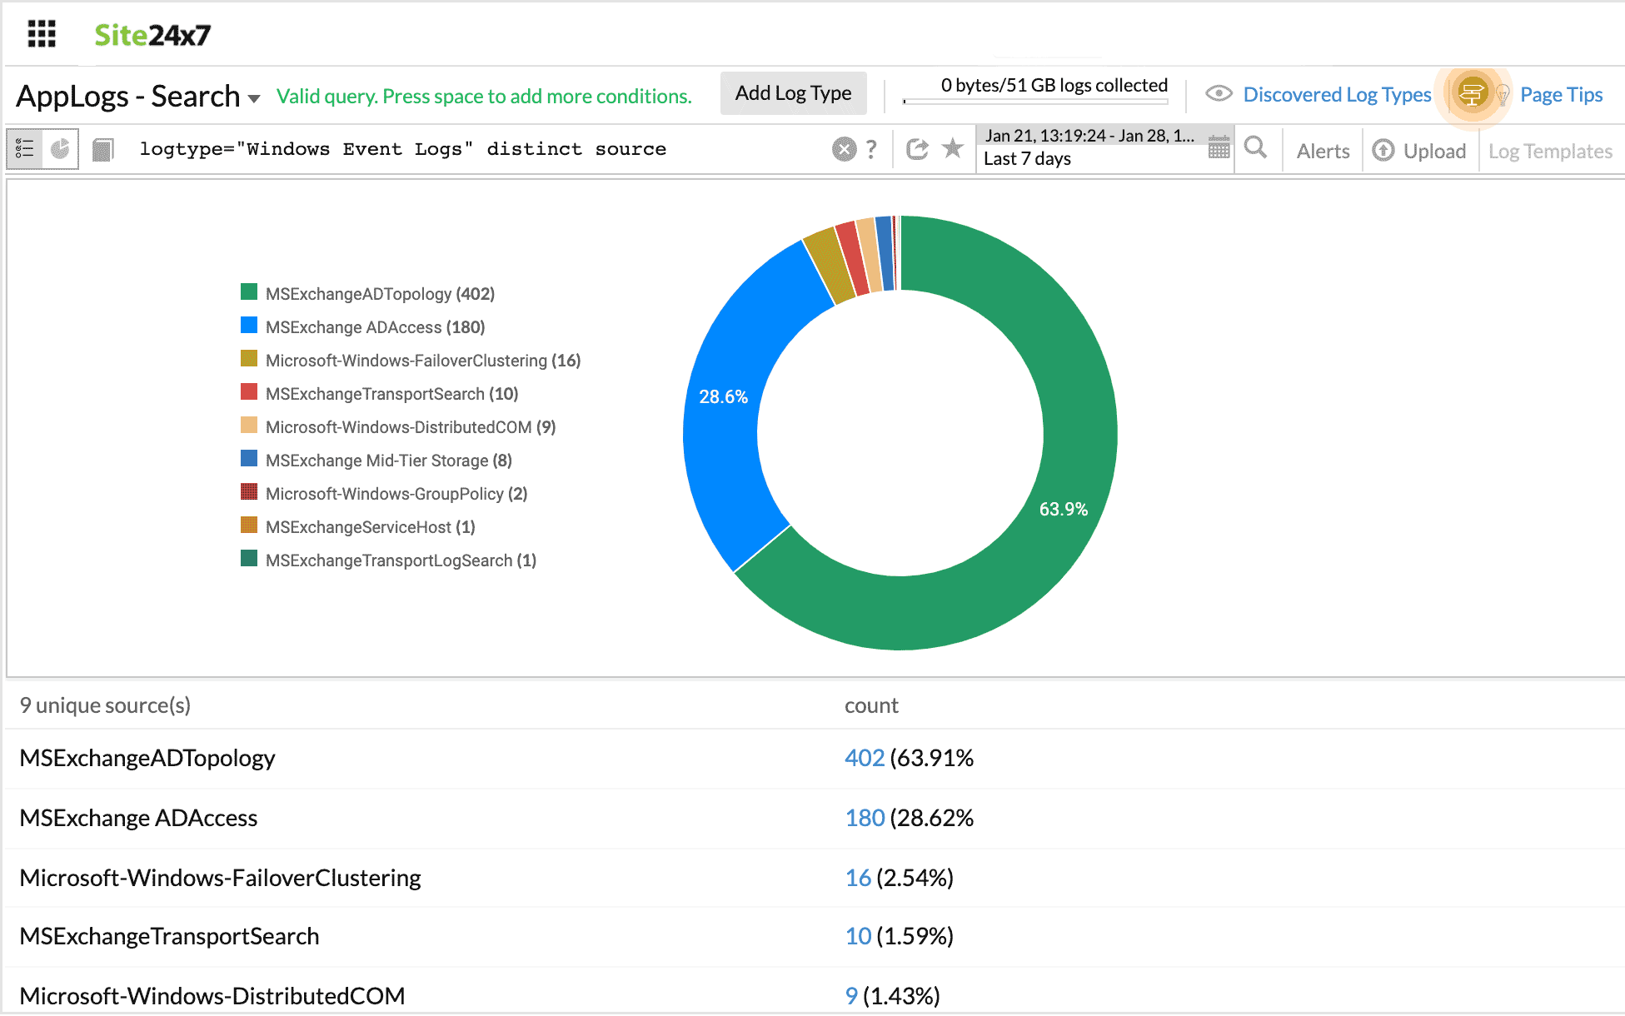Open Log Templates
The width and height of the screenshot is (1625, 1016).
pos(1550,151)
